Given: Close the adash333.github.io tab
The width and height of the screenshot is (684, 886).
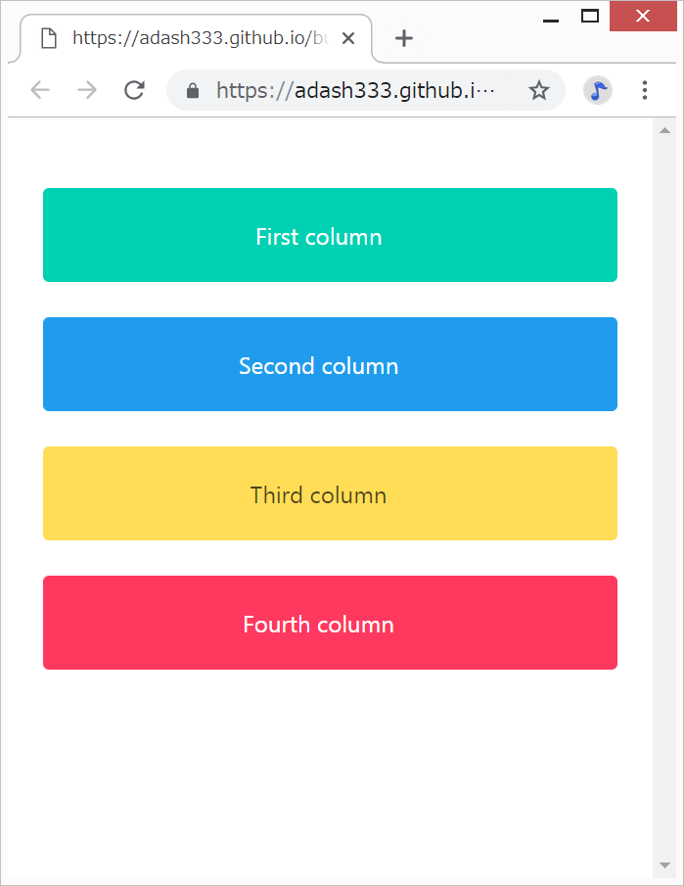Looking at the screenshot, I should tap(348, 38).
